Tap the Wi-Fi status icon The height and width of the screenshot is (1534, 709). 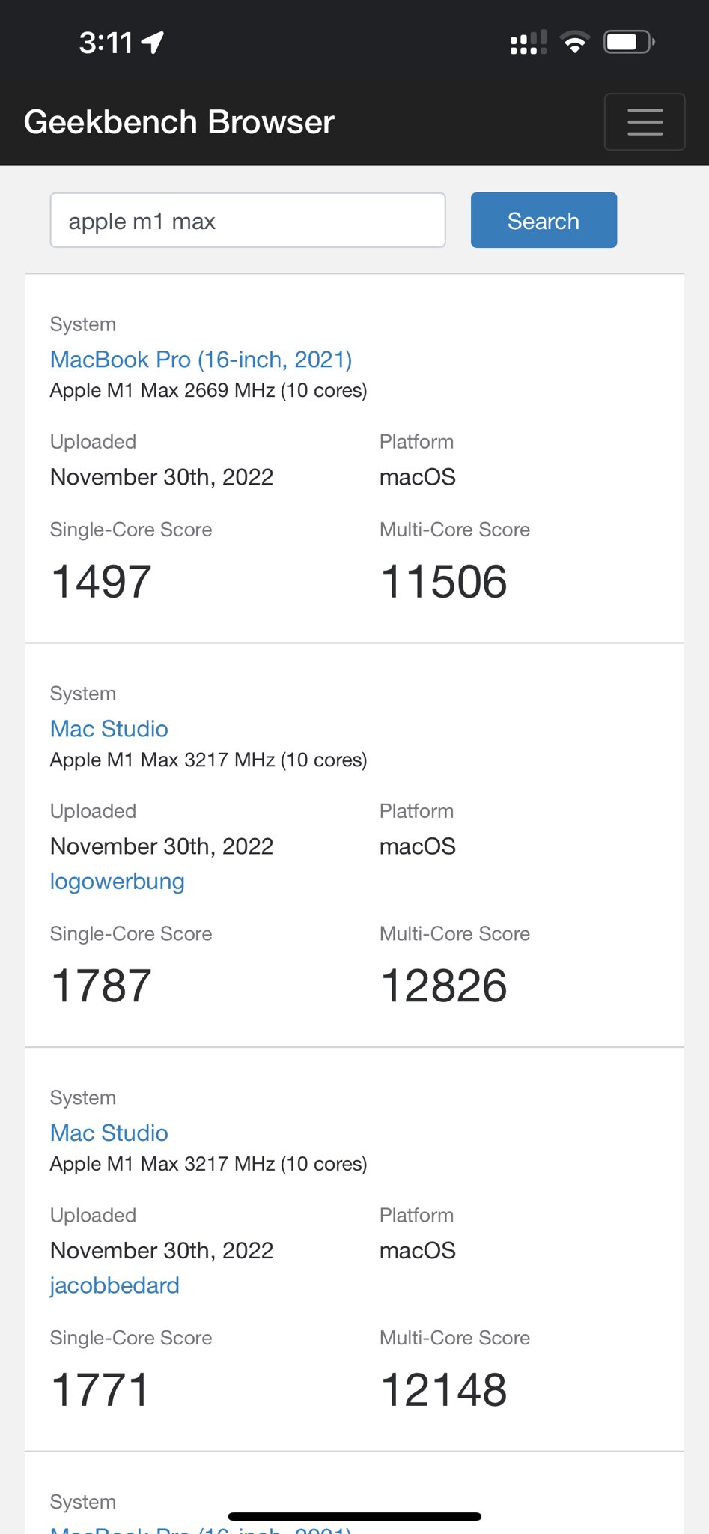tap(575, 43)
